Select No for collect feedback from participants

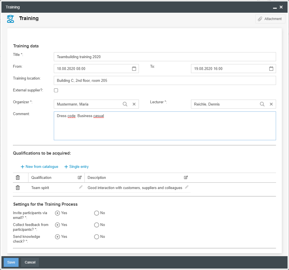[97, 225]
